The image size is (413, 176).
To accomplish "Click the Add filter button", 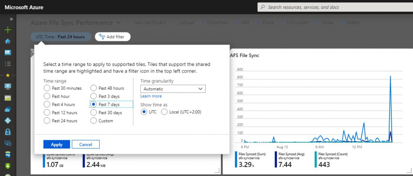I will click(x=113, y=37).
